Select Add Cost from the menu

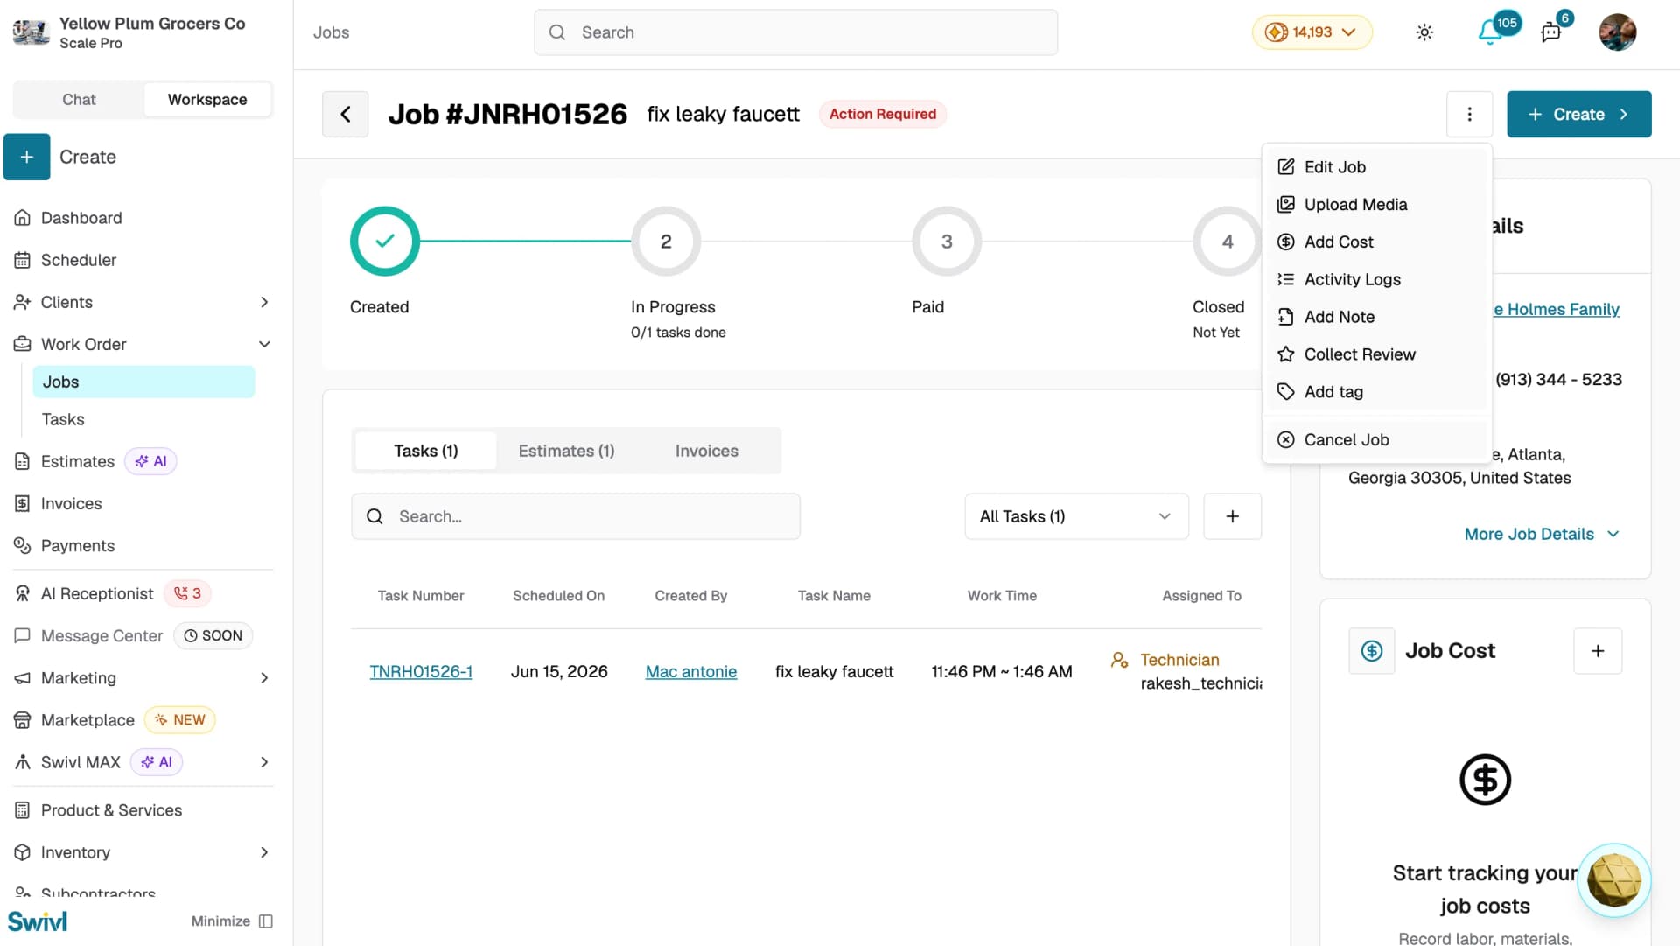[1376, 242]
